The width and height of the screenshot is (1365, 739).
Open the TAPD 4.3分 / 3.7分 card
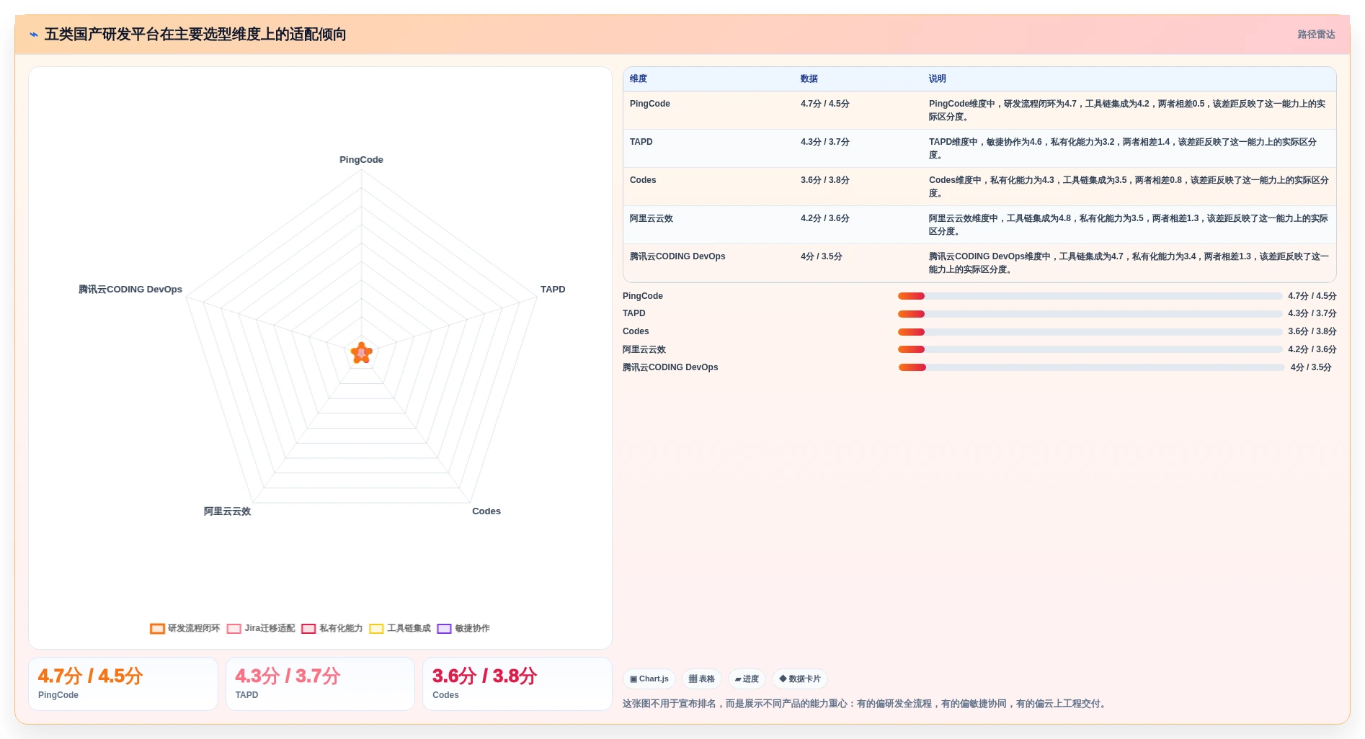pos(320,684)
